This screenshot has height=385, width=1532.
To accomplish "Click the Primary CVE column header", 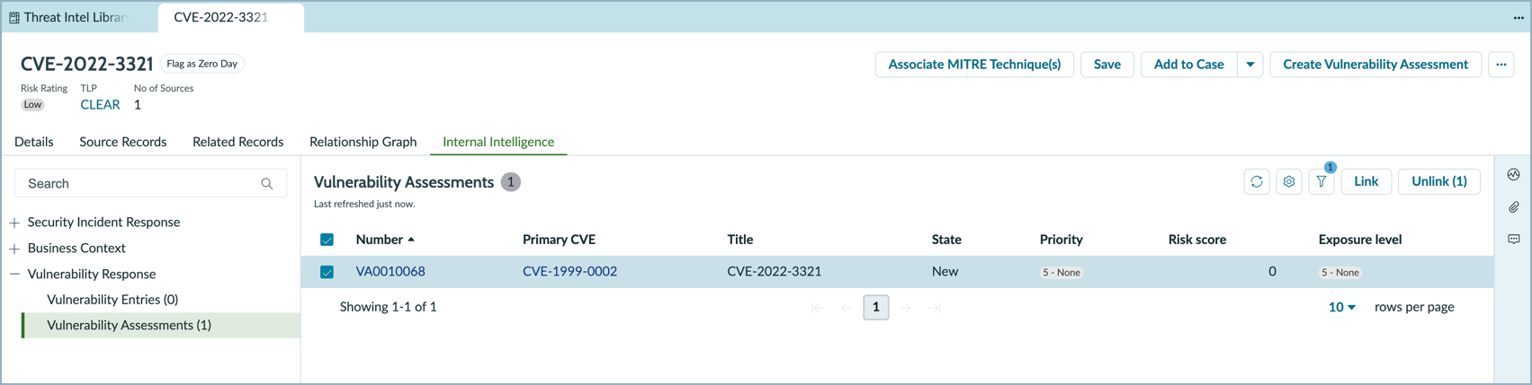I will 559,240.
